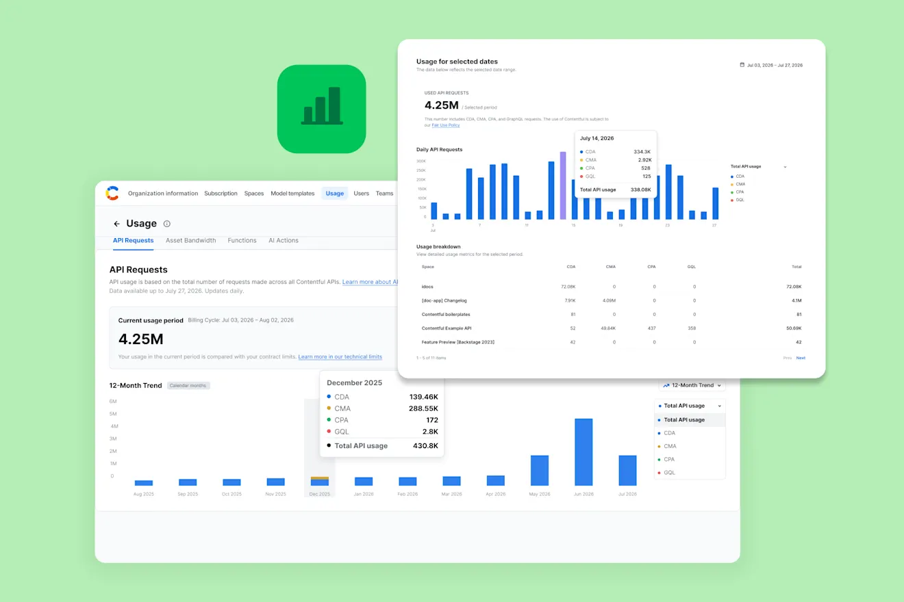Image resolution: width=904 pixels, height=602 pixels.
Task: Expand the 12-Month Trend dropdown
Action: [690, 385]
